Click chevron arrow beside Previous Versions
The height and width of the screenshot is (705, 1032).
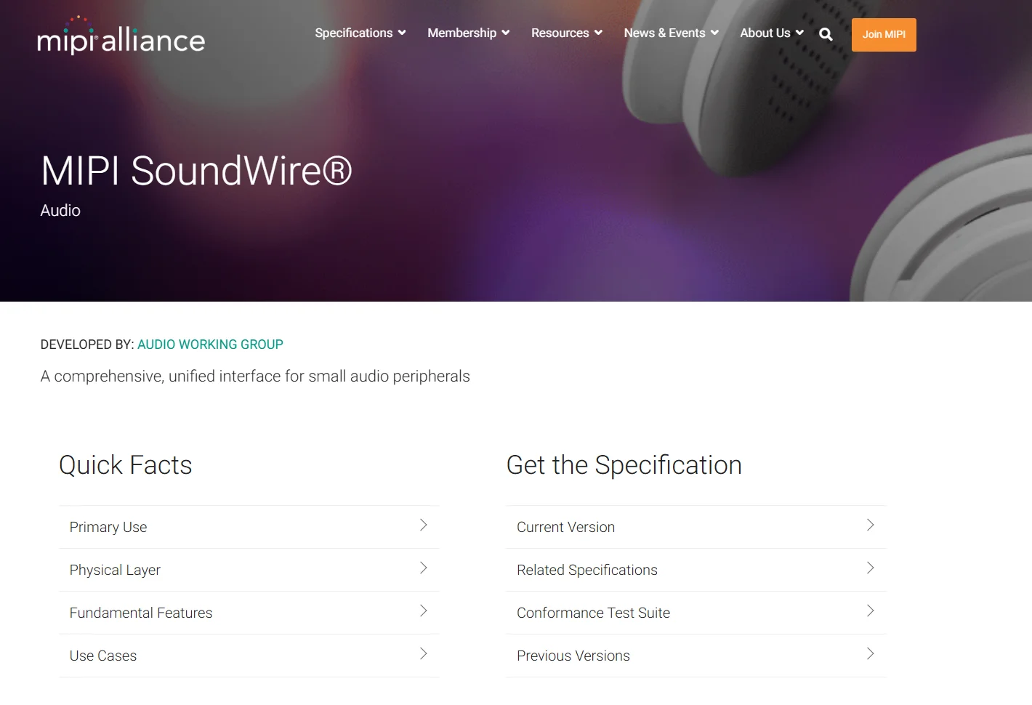pyautogui.click(x=870, y=654)
